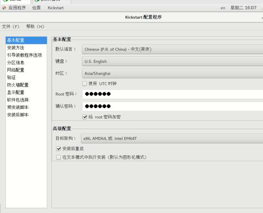The width and height of the screenshot is (263, 213).
Task: Click the 目标架构 label
Action: (x=66, y=138)
